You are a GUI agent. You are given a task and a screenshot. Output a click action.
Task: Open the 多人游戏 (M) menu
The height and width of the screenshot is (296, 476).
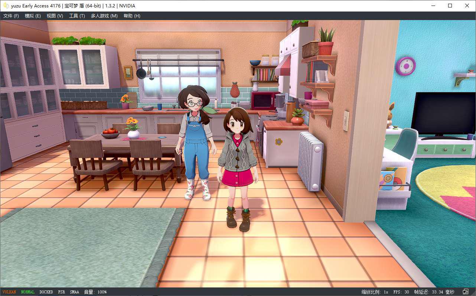point(104,16)
